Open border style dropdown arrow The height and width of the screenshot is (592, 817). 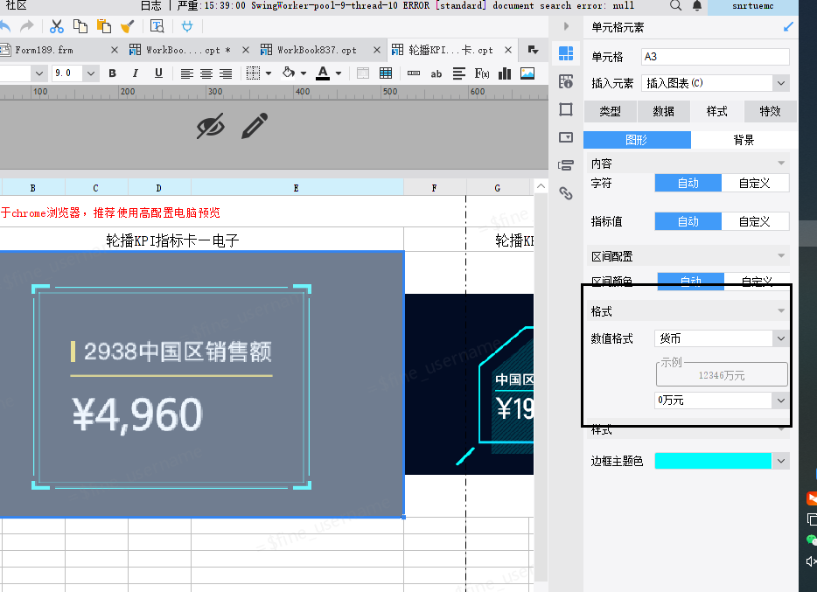coord(269,73)
